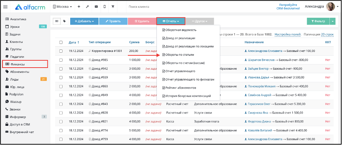Check the row for Доход #985
The width and height of the screenshot is (342, 145).
[x=61, y=60]
